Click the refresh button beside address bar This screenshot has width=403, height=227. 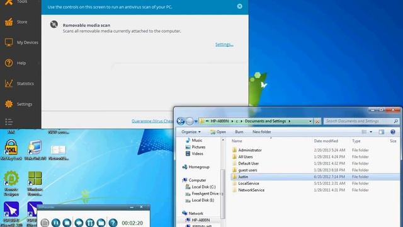317,121
